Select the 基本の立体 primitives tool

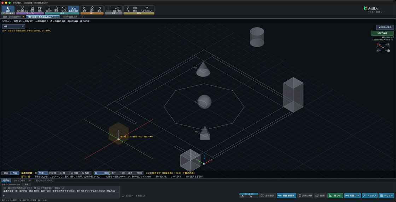pos(74,9)
